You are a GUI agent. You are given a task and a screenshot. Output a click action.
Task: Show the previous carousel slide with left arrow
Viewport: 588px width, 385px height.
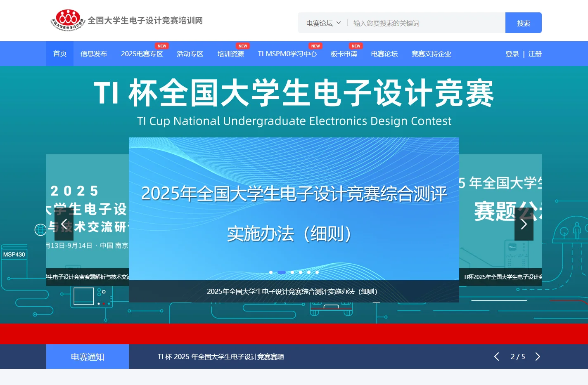point(64,224)
